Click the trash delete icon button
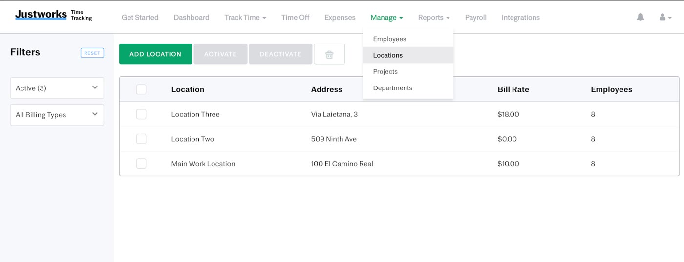This screenshot has height=262, width=684. point(329,54)
